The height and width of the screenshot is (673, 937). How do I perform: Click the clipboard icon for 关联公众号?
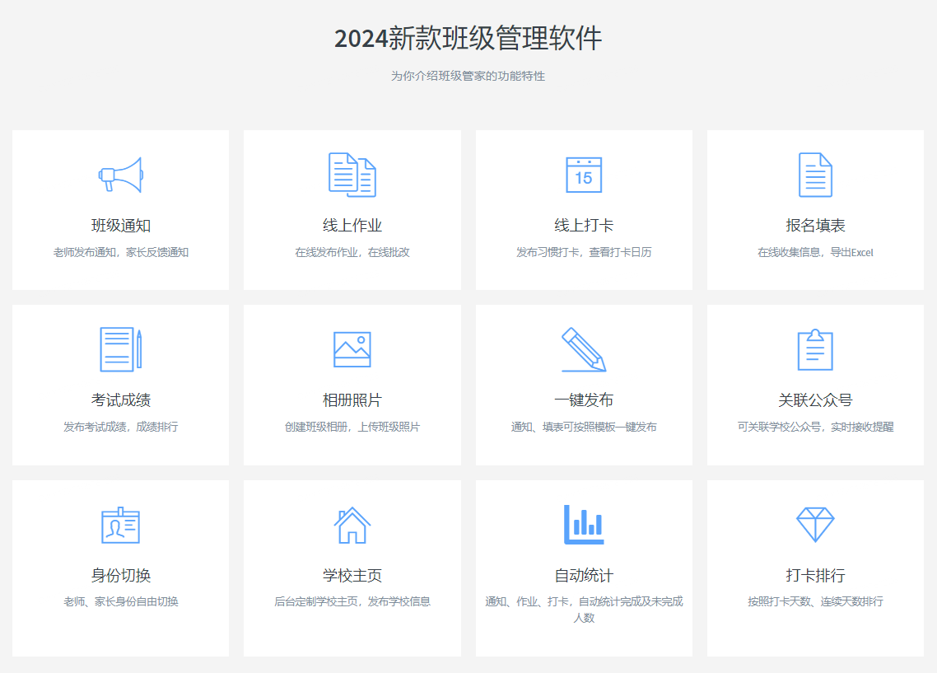[815, 349]
